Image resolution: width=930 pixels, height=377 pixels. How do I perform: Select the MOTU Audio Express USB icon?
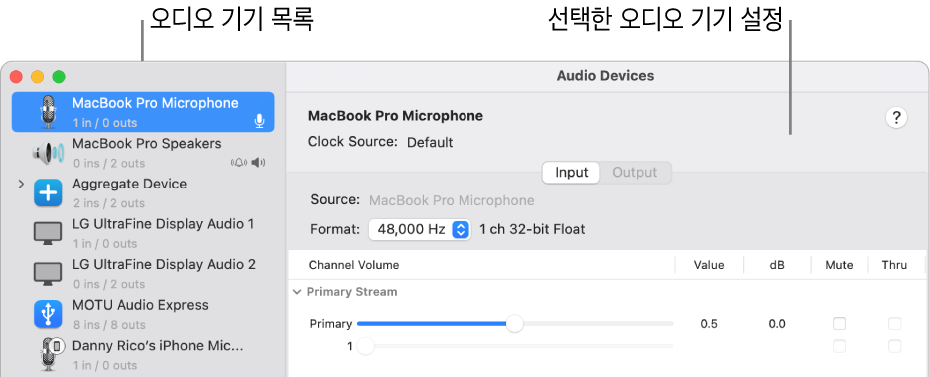click(48, 314)
